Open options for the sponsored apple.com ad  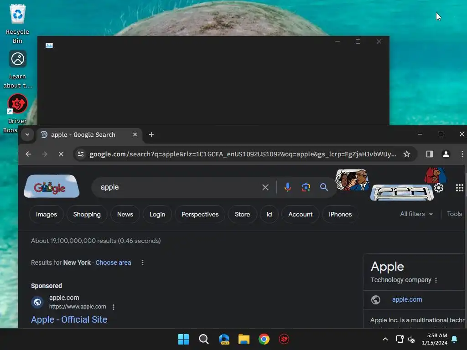pyautogui.click(x=114, y=307)
